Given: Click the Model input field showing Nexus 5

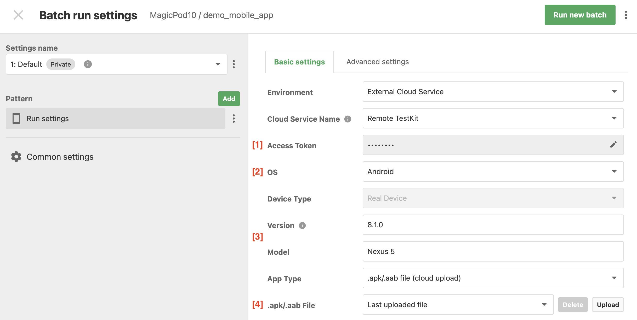Looking at the screenshot, I should point(493,251).
